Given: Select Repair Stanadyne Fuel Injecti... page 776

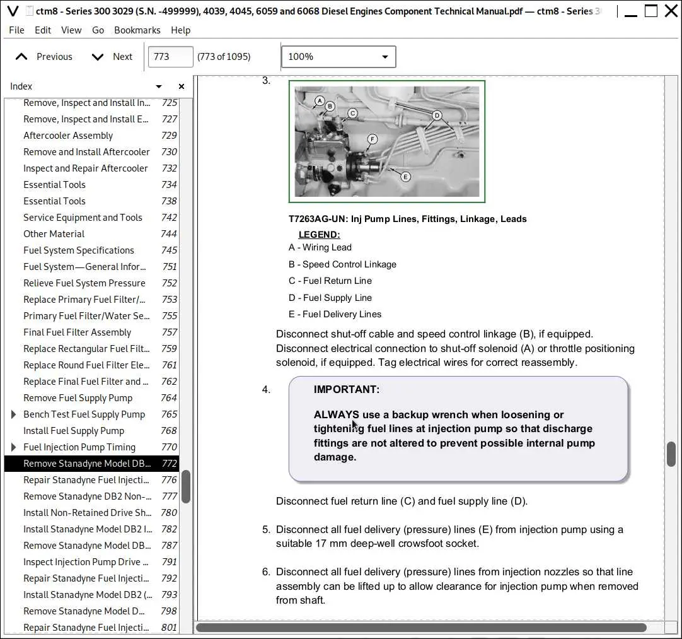Looking at the screenshot, I should point(91,480).
